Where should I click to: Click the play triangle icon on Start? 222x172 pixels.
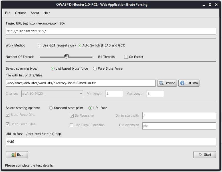pyautogui.click(x=201, y=155)
